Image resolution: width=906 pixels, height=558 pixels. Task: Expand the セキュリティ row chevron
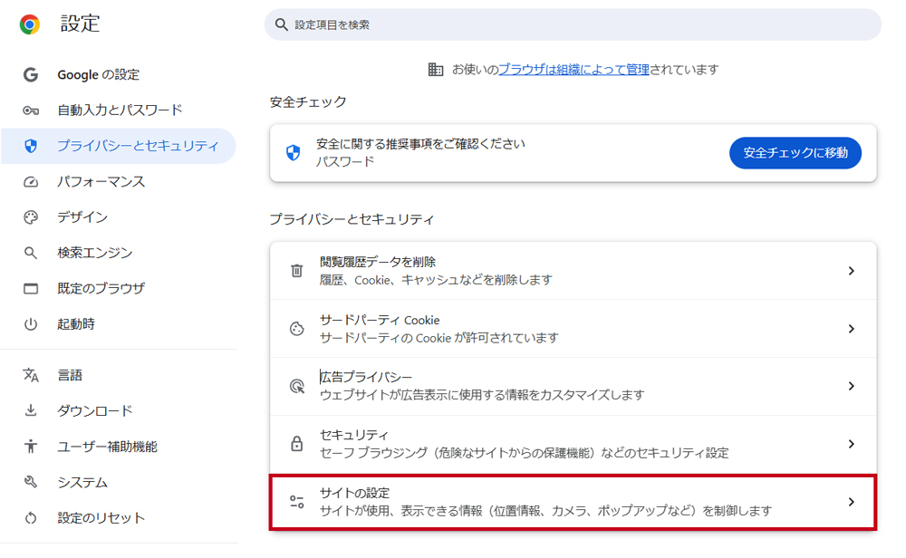point(851,444)
